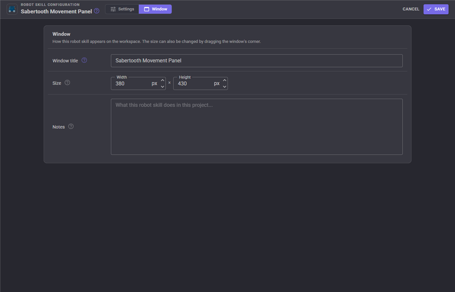Click the 'Size' label
Viewport: 455px width, 292px height.
pyautogui.click(x=56, y=83)
